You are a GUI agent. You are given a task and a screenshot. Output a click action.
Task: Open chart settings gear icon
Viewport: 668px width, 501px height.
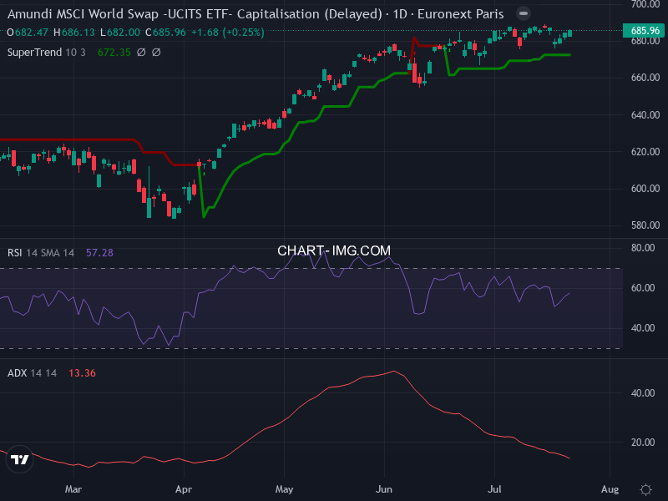pos(645,489)
